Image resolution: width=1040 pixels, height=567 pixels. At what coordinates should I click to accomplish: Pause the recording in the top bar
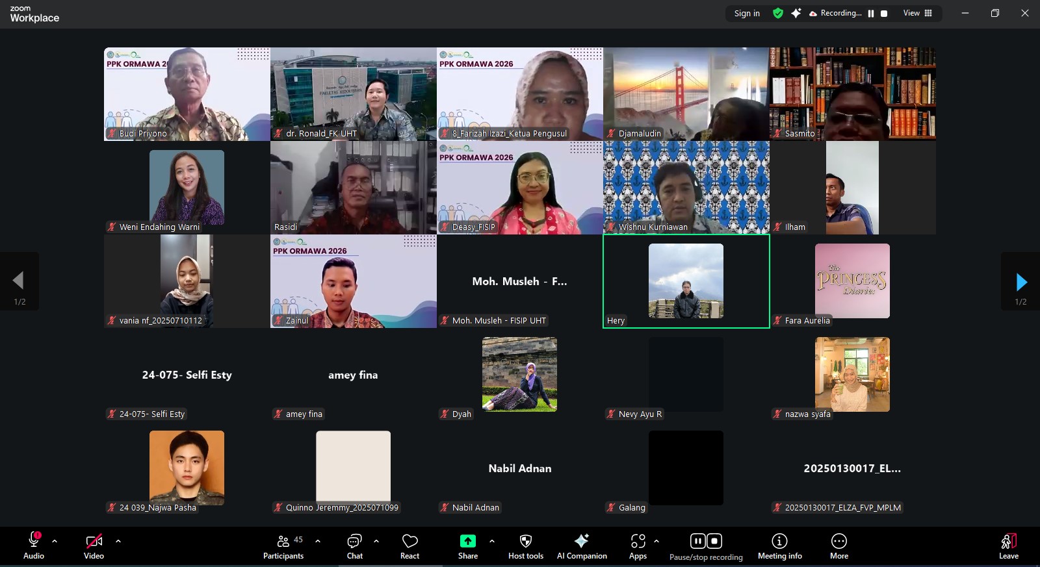[871, 13]
